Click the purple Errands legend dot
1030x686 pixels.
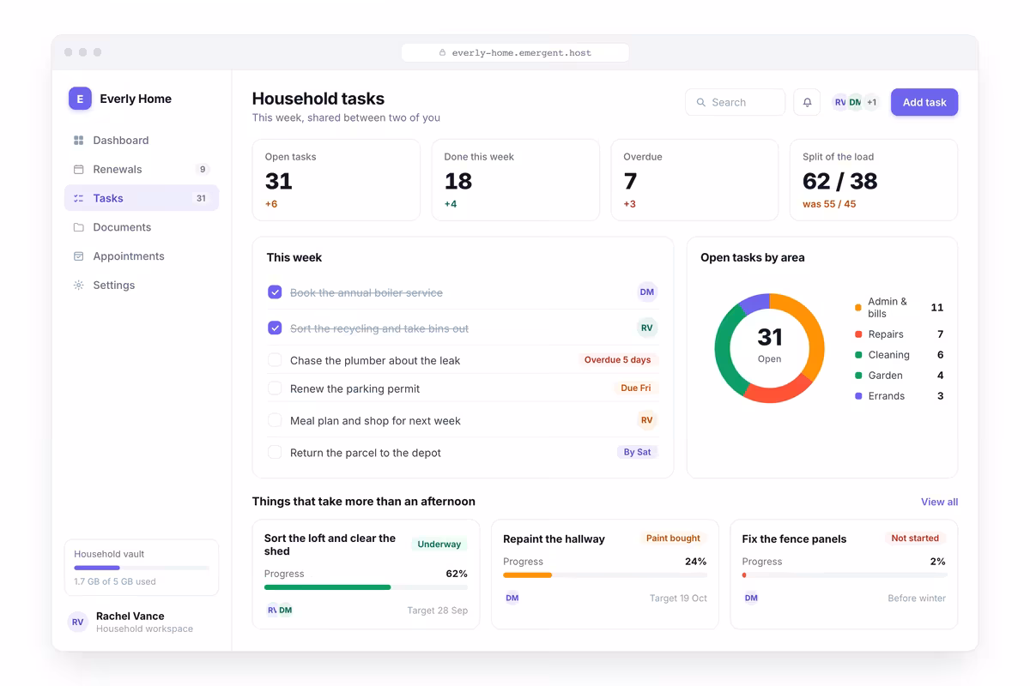coord(858,396)
